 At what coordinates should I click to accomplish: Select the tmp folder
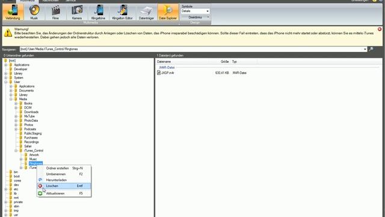tap(16, 210)
